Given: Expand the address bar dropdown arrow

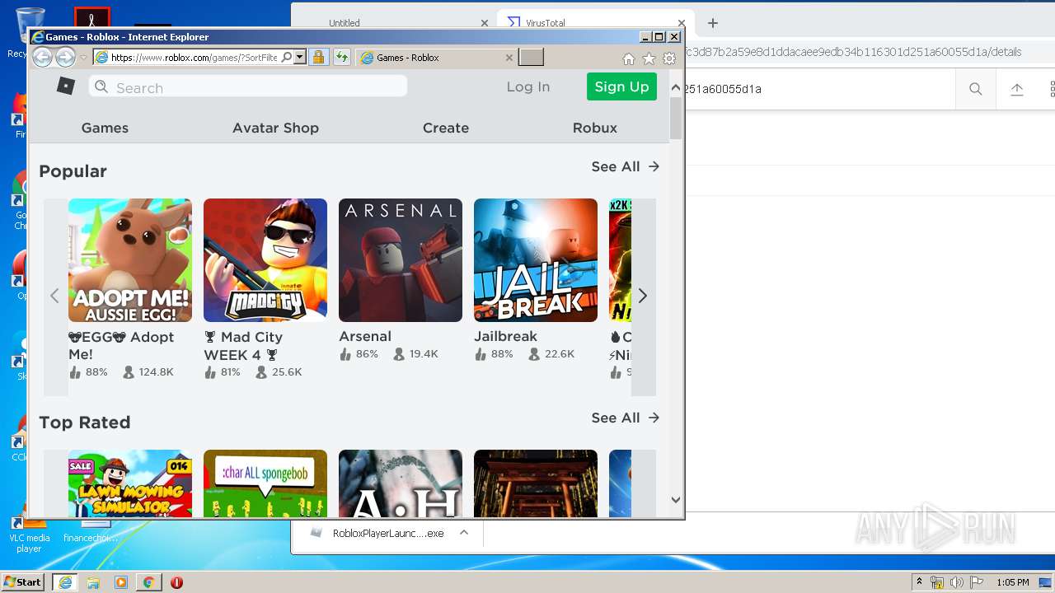Looking at the screenshot, I should 300,57.
